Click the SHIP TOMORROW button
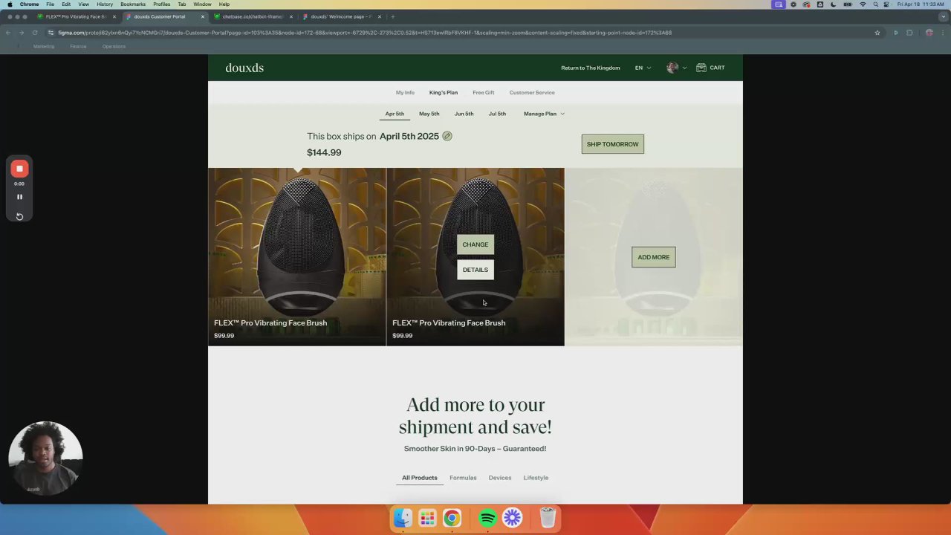Screen dimensions: 951x535 pyautogui.click(x=613, y=144)
